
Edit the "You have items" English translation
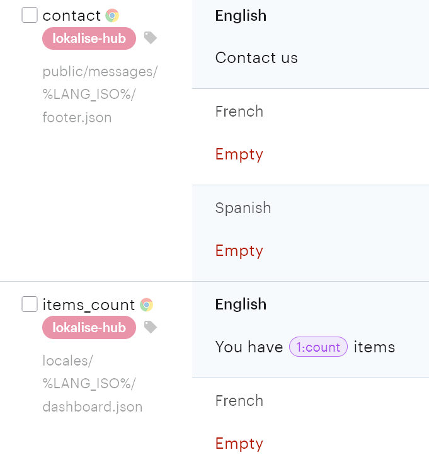click(x=249, y=347)
